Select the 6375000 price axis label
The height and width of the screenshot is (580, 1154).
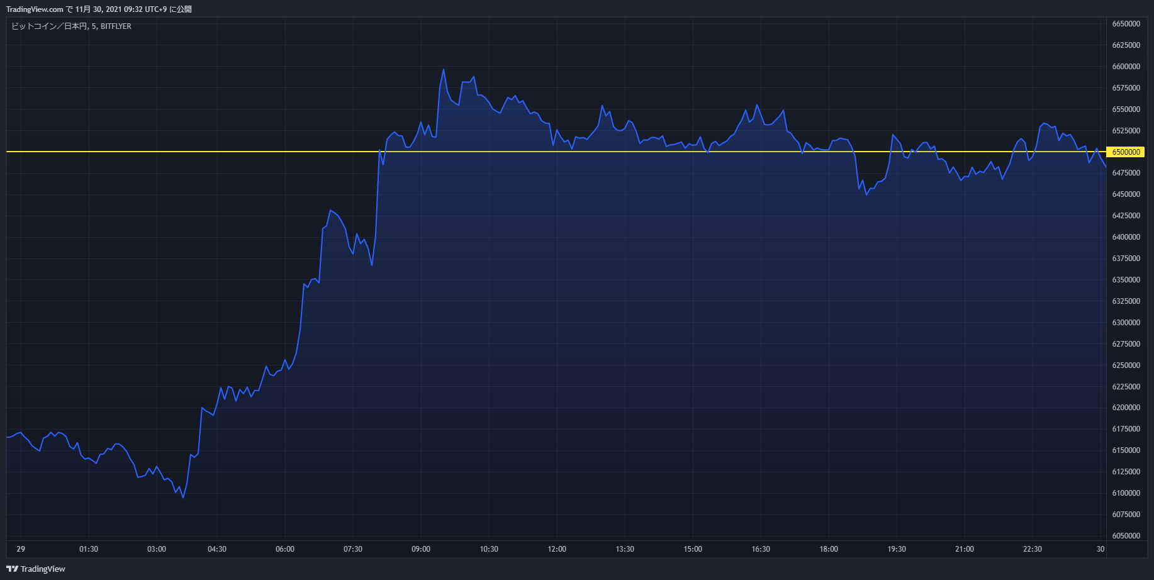coord(1126,259)
